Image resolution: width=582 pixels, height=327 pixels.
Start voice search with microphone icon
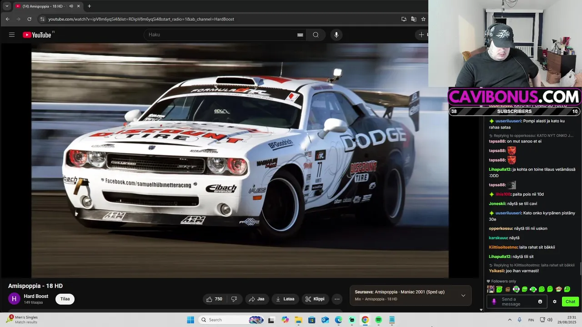(336, 35)
